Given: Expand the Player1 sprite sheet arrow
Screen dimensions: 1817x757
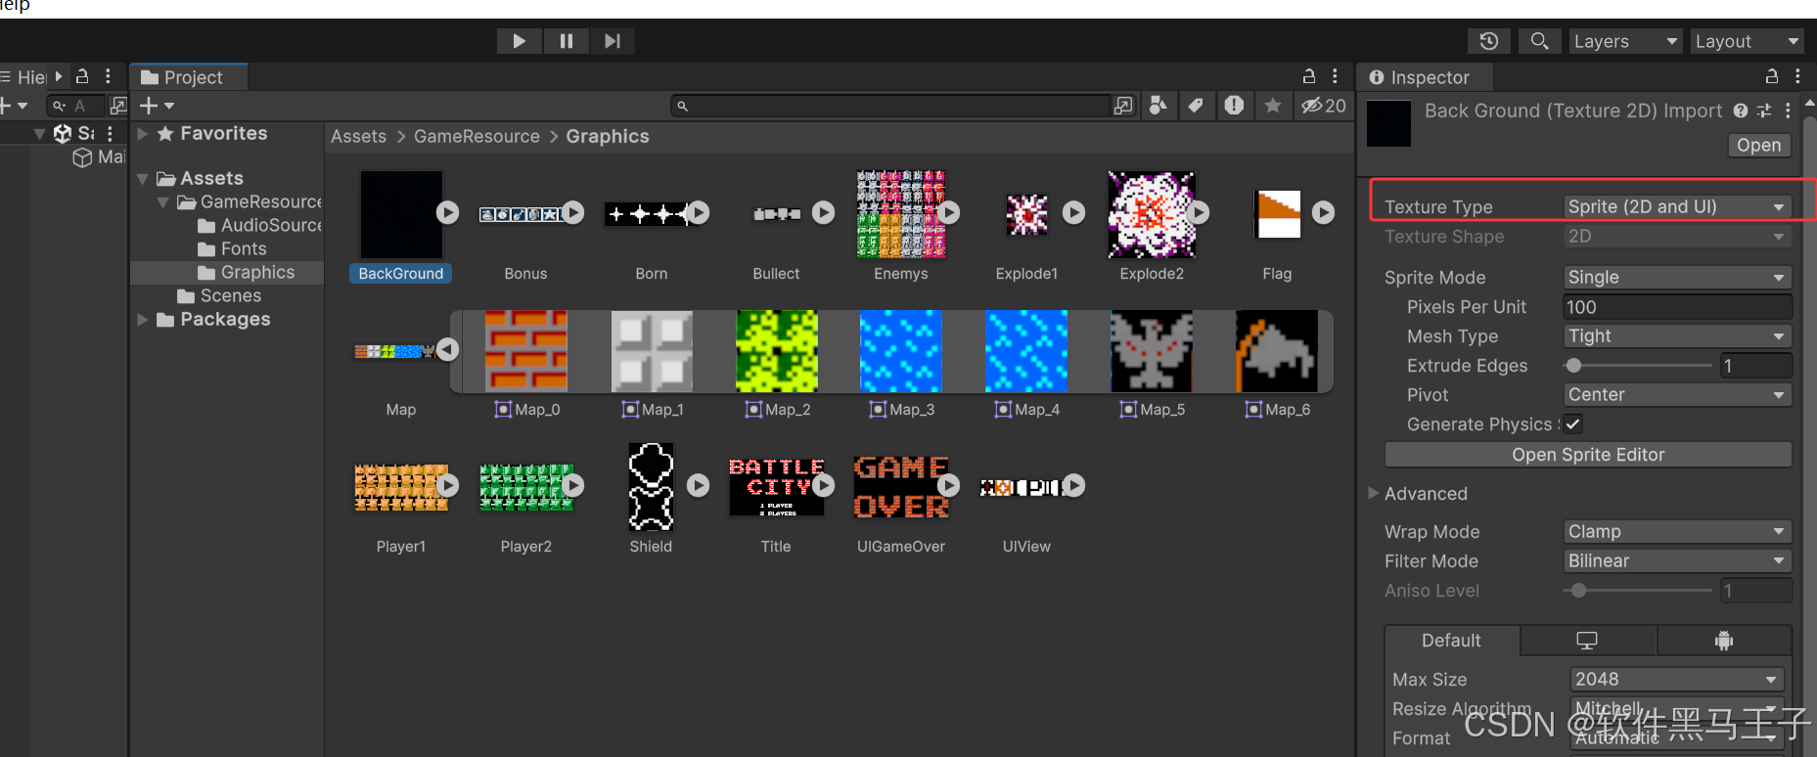Looking at the screenshot, I should [x=448, y=485].
